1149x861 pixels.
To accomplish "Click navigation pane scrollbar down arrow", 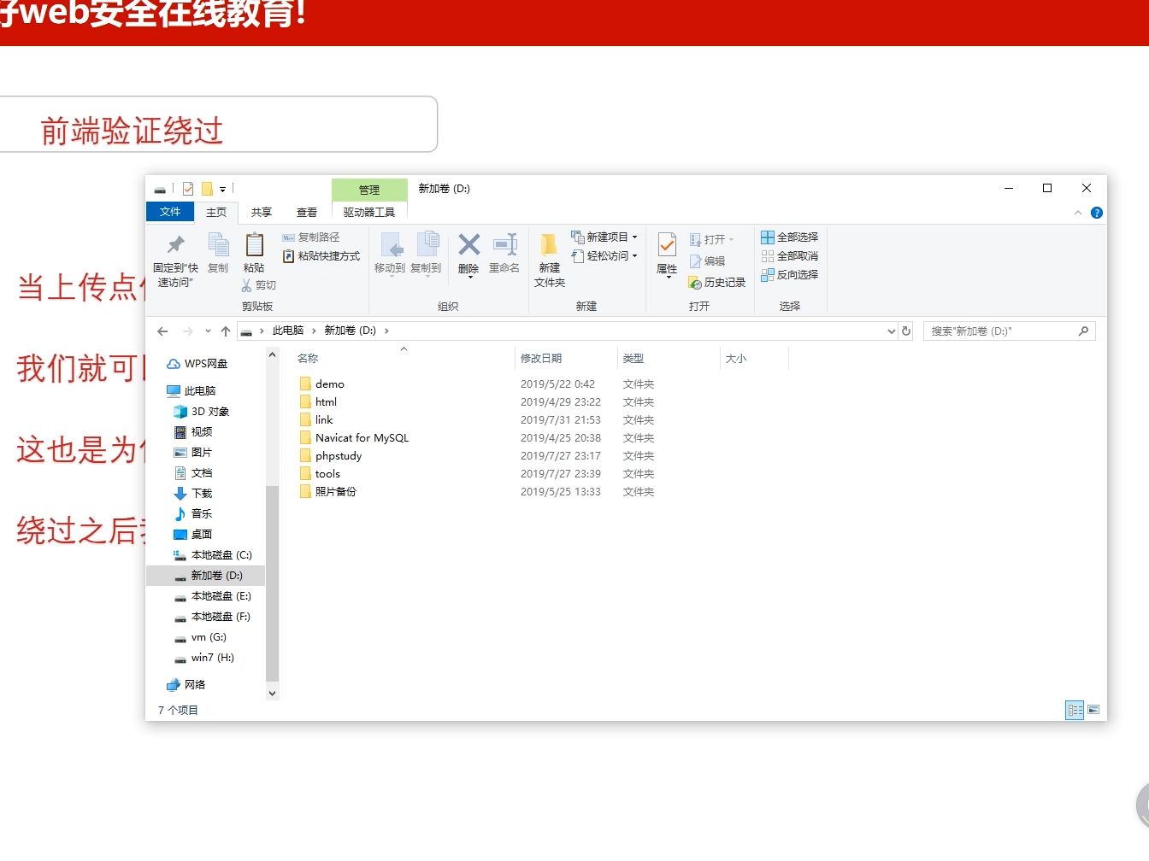I will (273, 694).
